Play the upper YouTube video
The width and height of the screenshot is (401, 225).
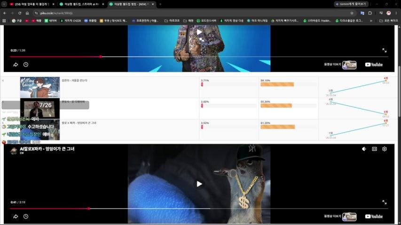[199, 32]
